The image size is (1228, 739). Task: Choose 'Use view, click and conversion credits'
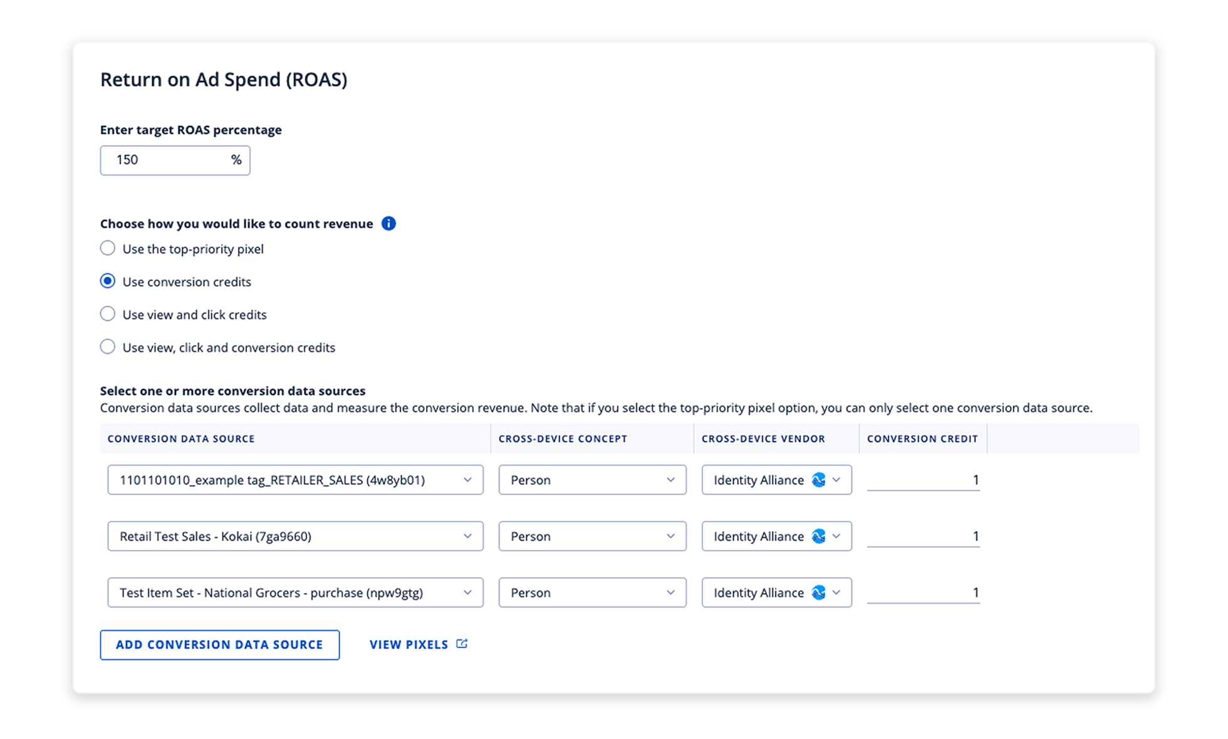pyautogui.click(x=108, y=347)
